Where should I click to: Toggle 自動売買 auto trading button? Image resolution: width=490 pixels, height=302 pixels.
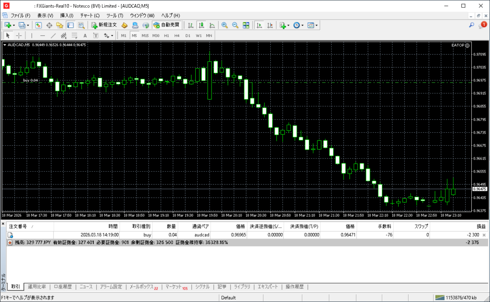coord(166,25)
